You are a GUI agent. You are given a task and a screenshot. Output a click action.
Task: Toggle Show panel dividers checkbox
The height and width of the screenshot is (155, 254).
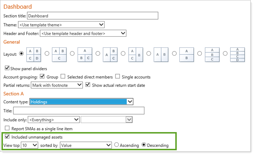pos(7,68)
